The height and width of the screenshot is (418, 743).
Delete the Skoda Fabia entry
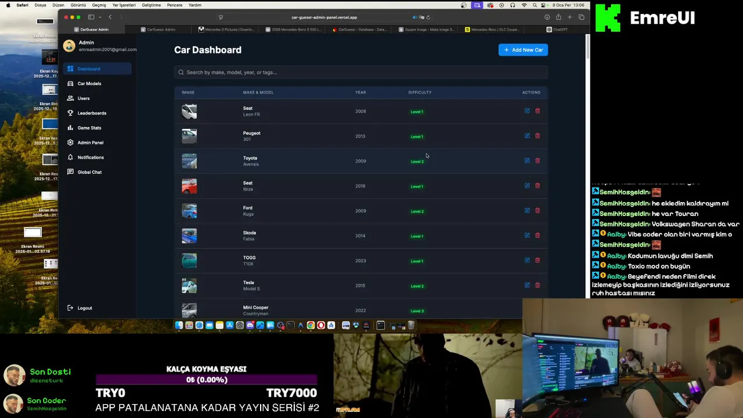[538, 235]
